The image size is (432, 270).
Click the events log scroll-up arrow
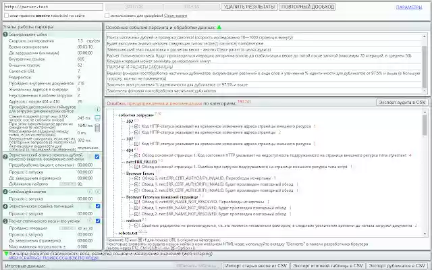pyautogui.click(x=425, y=36)
